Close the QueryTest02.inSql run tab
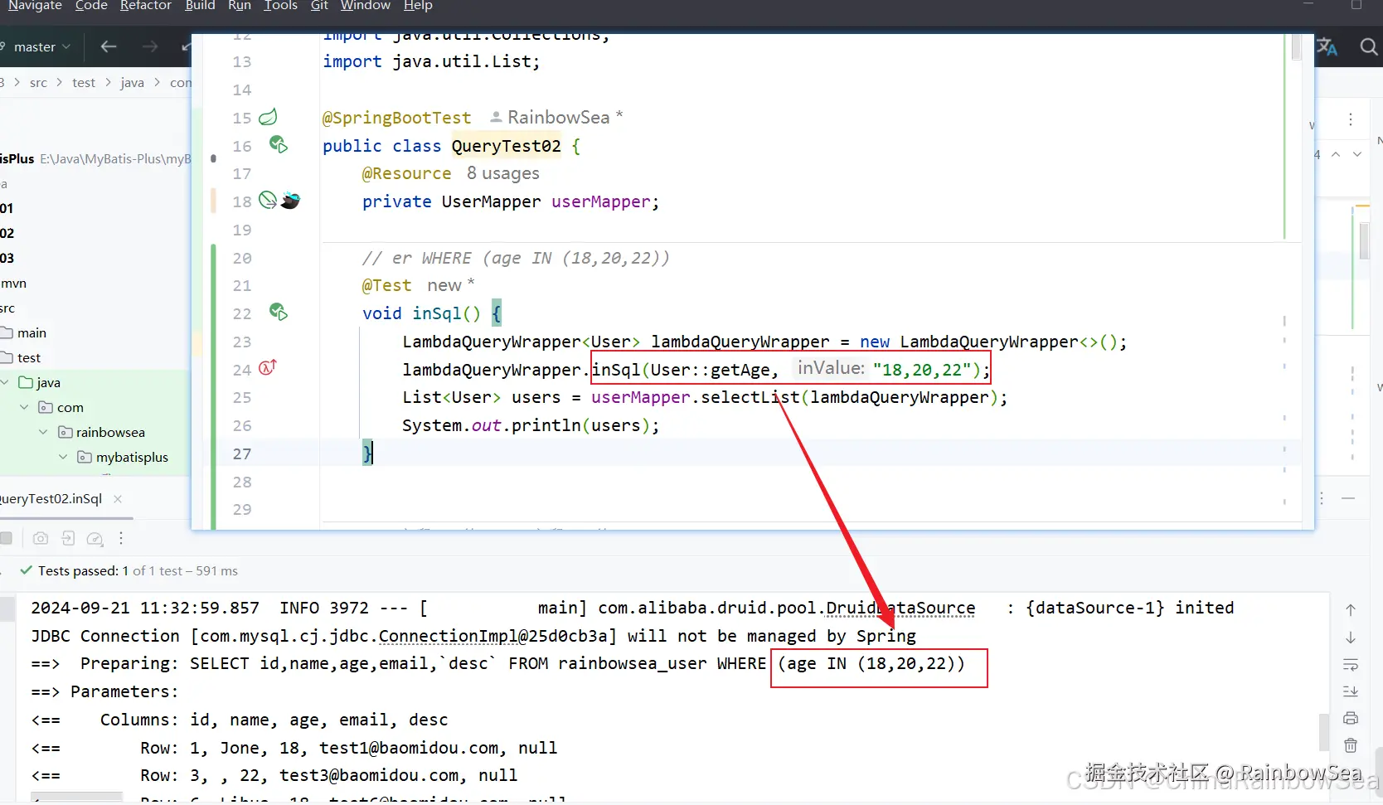 (x=118, y=498)
